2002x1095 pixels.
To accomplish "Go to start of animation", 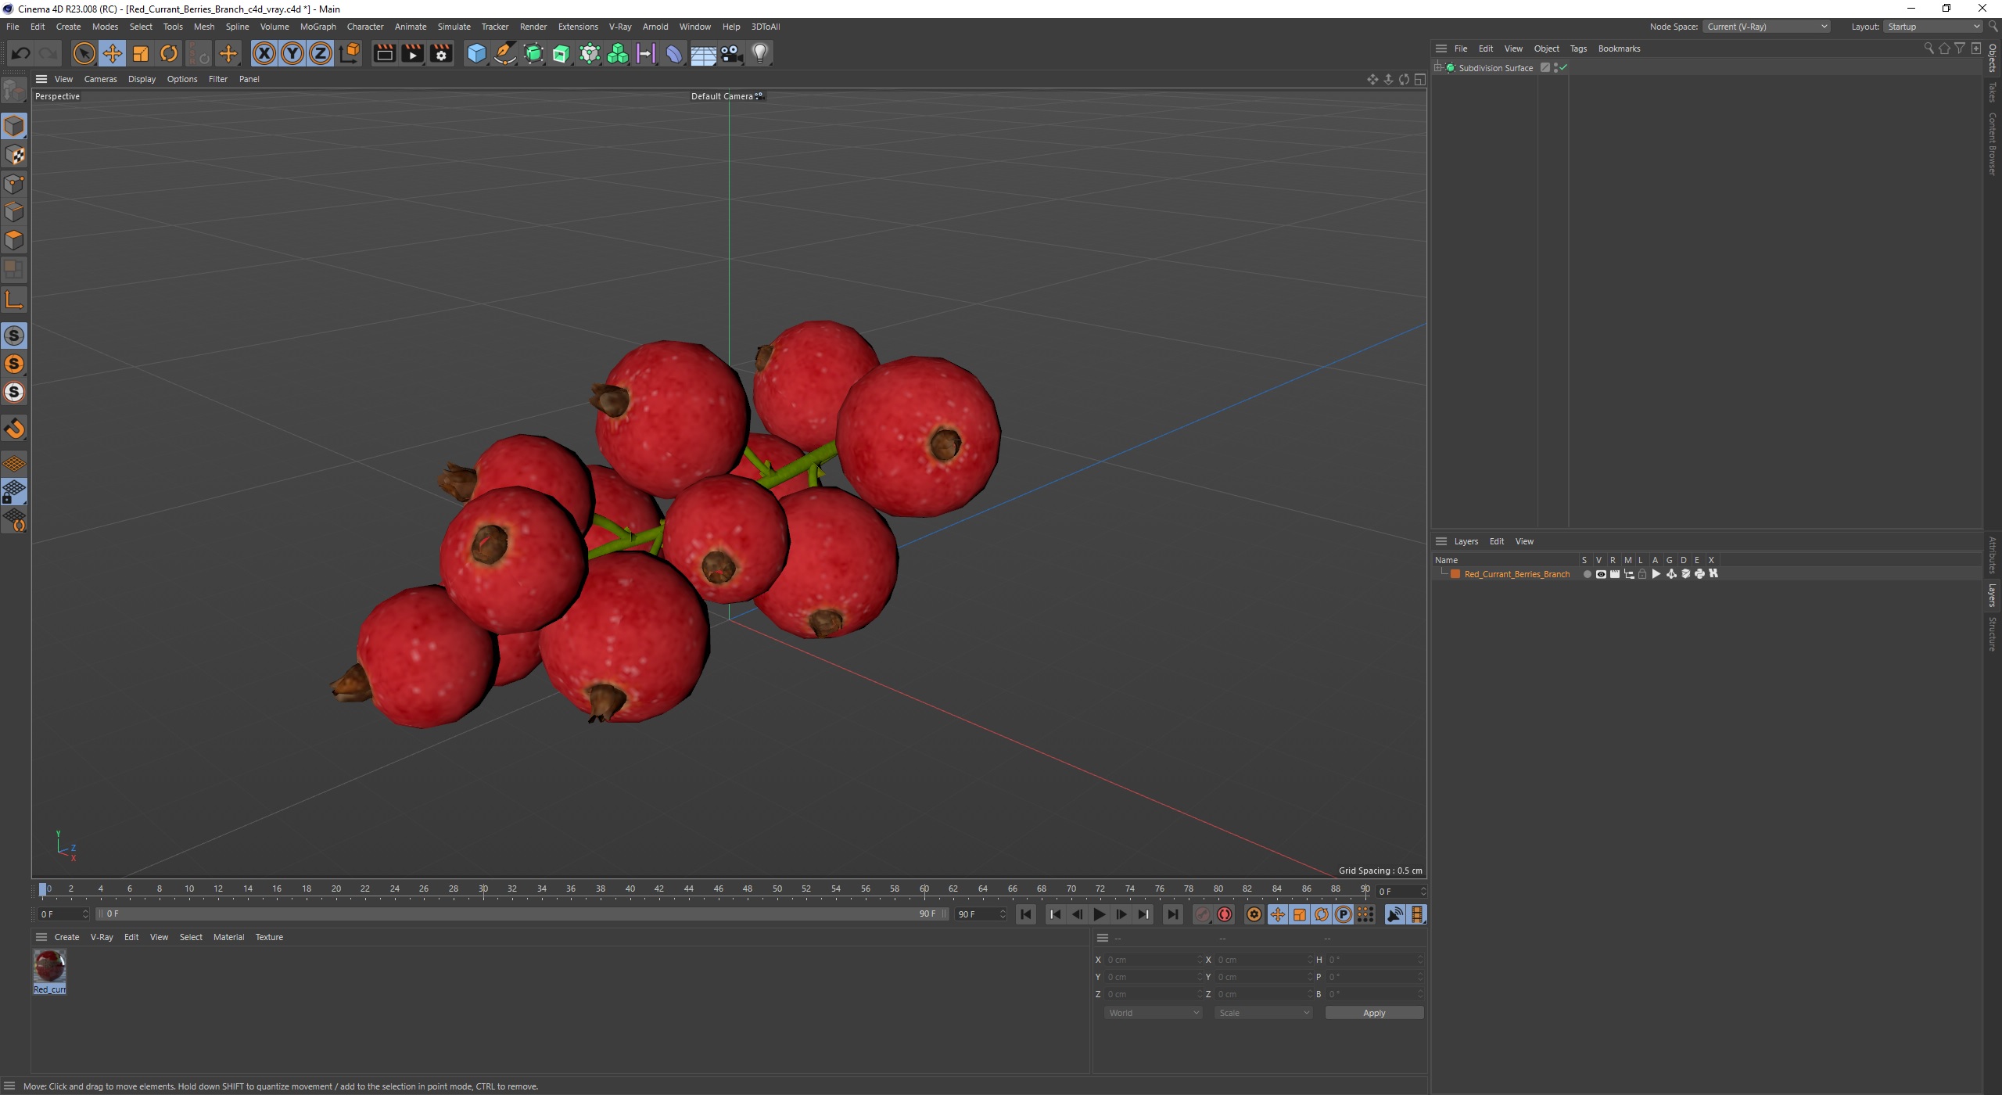I will pyautogui.click(x=1026, y=914).
